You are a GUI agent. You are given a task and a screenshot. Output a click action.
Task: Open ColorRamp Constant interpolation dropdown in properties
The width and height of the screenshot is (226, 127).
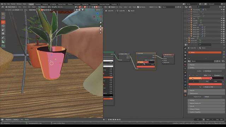(x=218, y=75)
